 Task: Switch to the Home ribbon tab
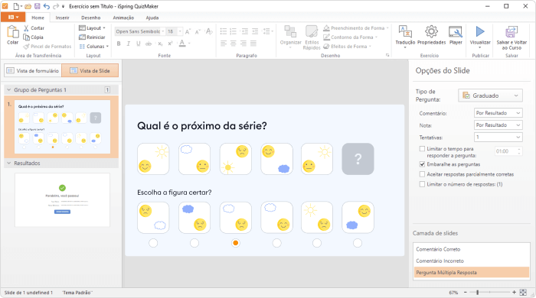[38, 18]
